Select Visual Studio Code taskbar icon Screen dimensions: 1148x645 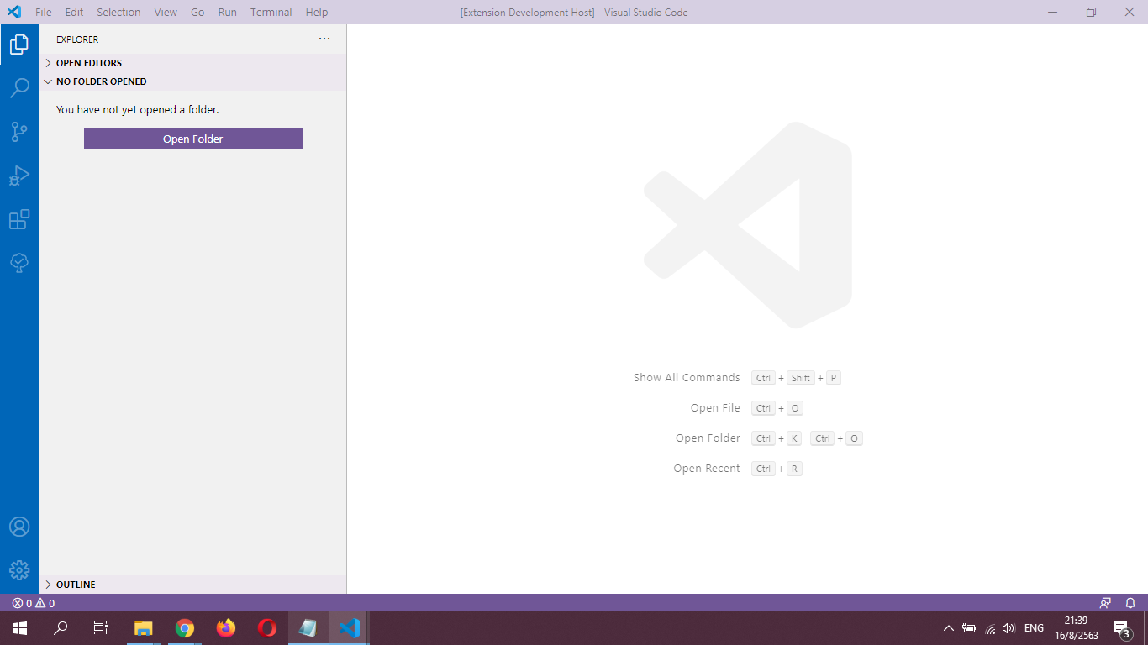(x=349, y=628)
